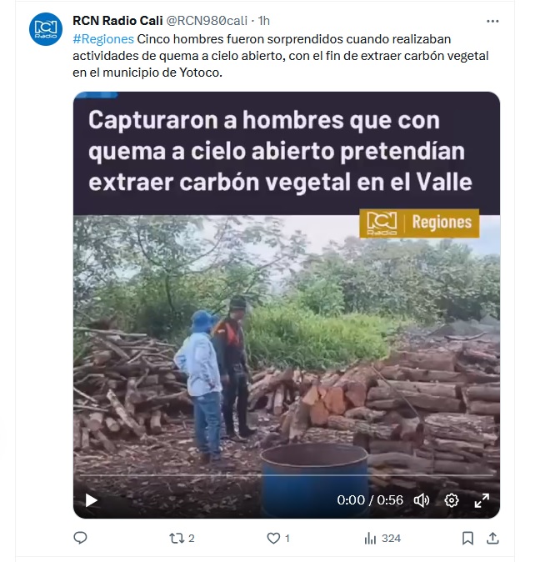
Task: Click the 0:00 / 0:56 time display
Action: [370, 500]
